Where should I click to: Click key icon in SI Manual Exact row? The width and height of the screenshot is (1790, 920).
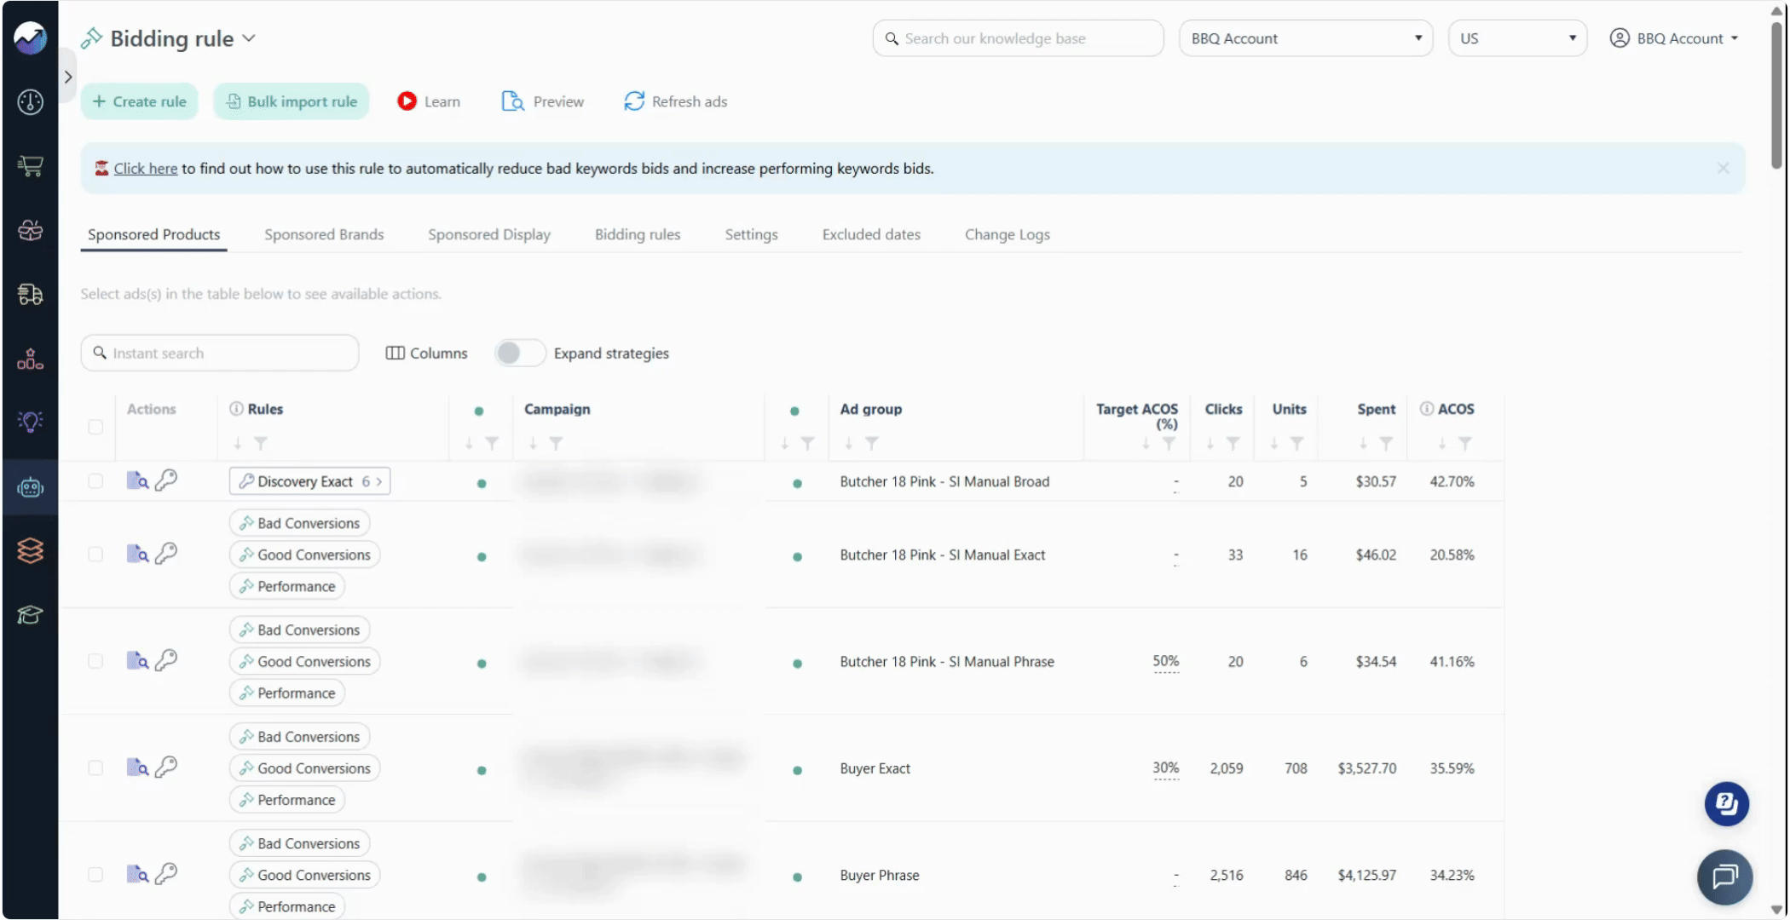(166, 554)
